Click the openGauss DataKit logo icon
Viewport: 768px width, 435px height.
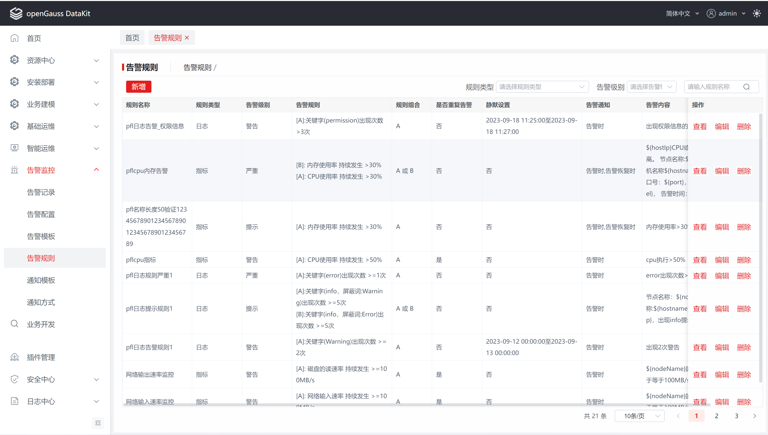click(x=16, y=13)
